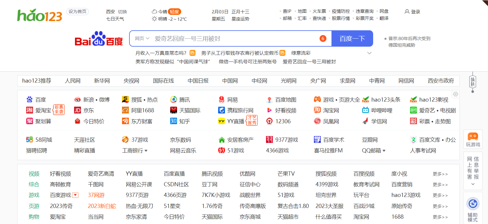Screen dimensions: 488x224
Task: Open the 12306 railway icon
Action: (x=269, y=121)
